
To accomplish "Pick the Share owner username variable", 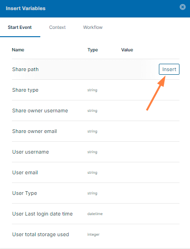I will (96, 111).
